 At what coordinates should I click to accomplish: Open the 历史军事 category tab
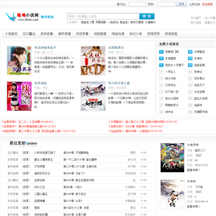click(x=82, y=34)
